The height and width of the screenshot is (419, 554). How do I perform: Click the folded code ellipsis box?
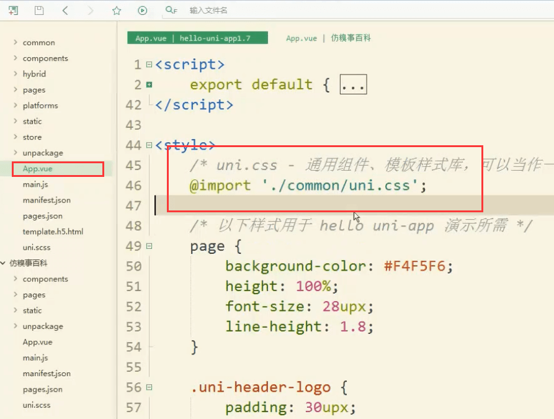pyautogui.click(x=354, y=84)
